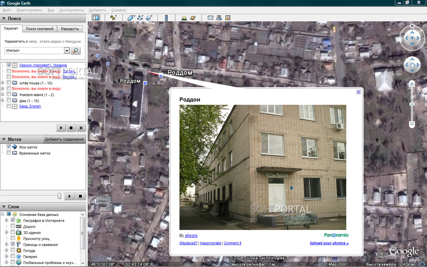Enable the Дороги layer checkbox

click(13, 227)
